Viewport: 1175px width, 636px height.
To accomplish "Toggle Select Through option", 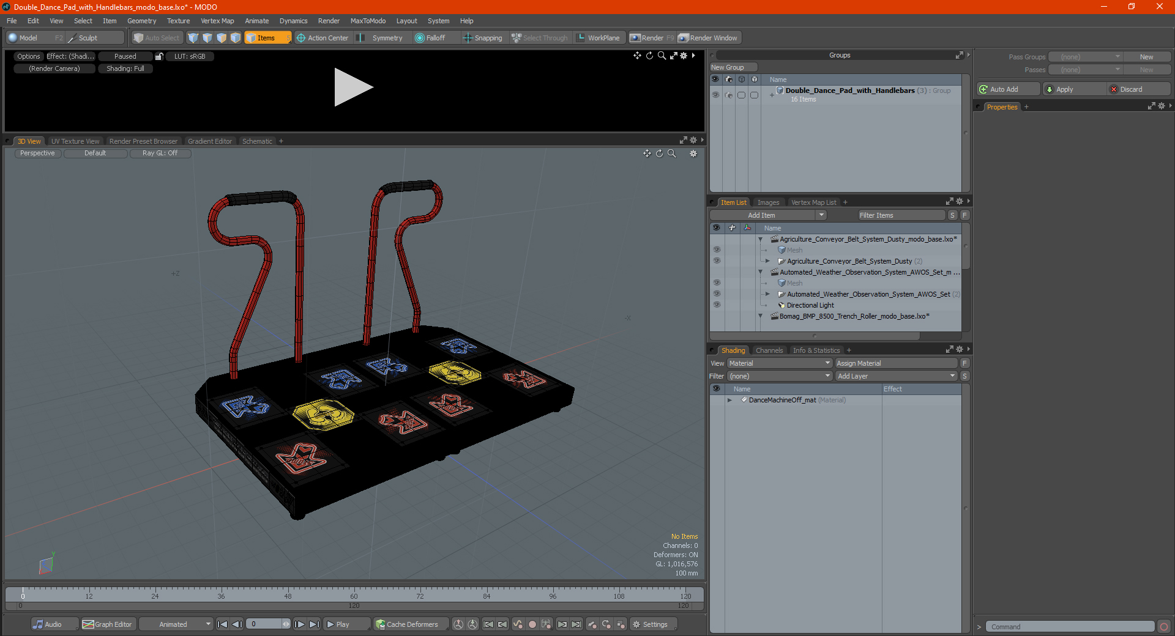I will [x=540, y=38].
